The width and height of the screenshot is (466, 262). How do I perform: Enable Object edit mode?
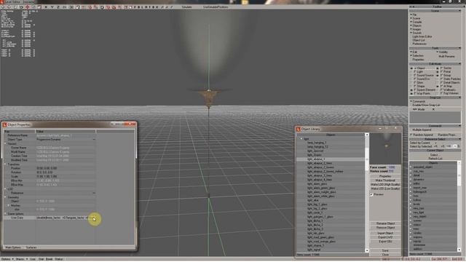coord(421,68)
